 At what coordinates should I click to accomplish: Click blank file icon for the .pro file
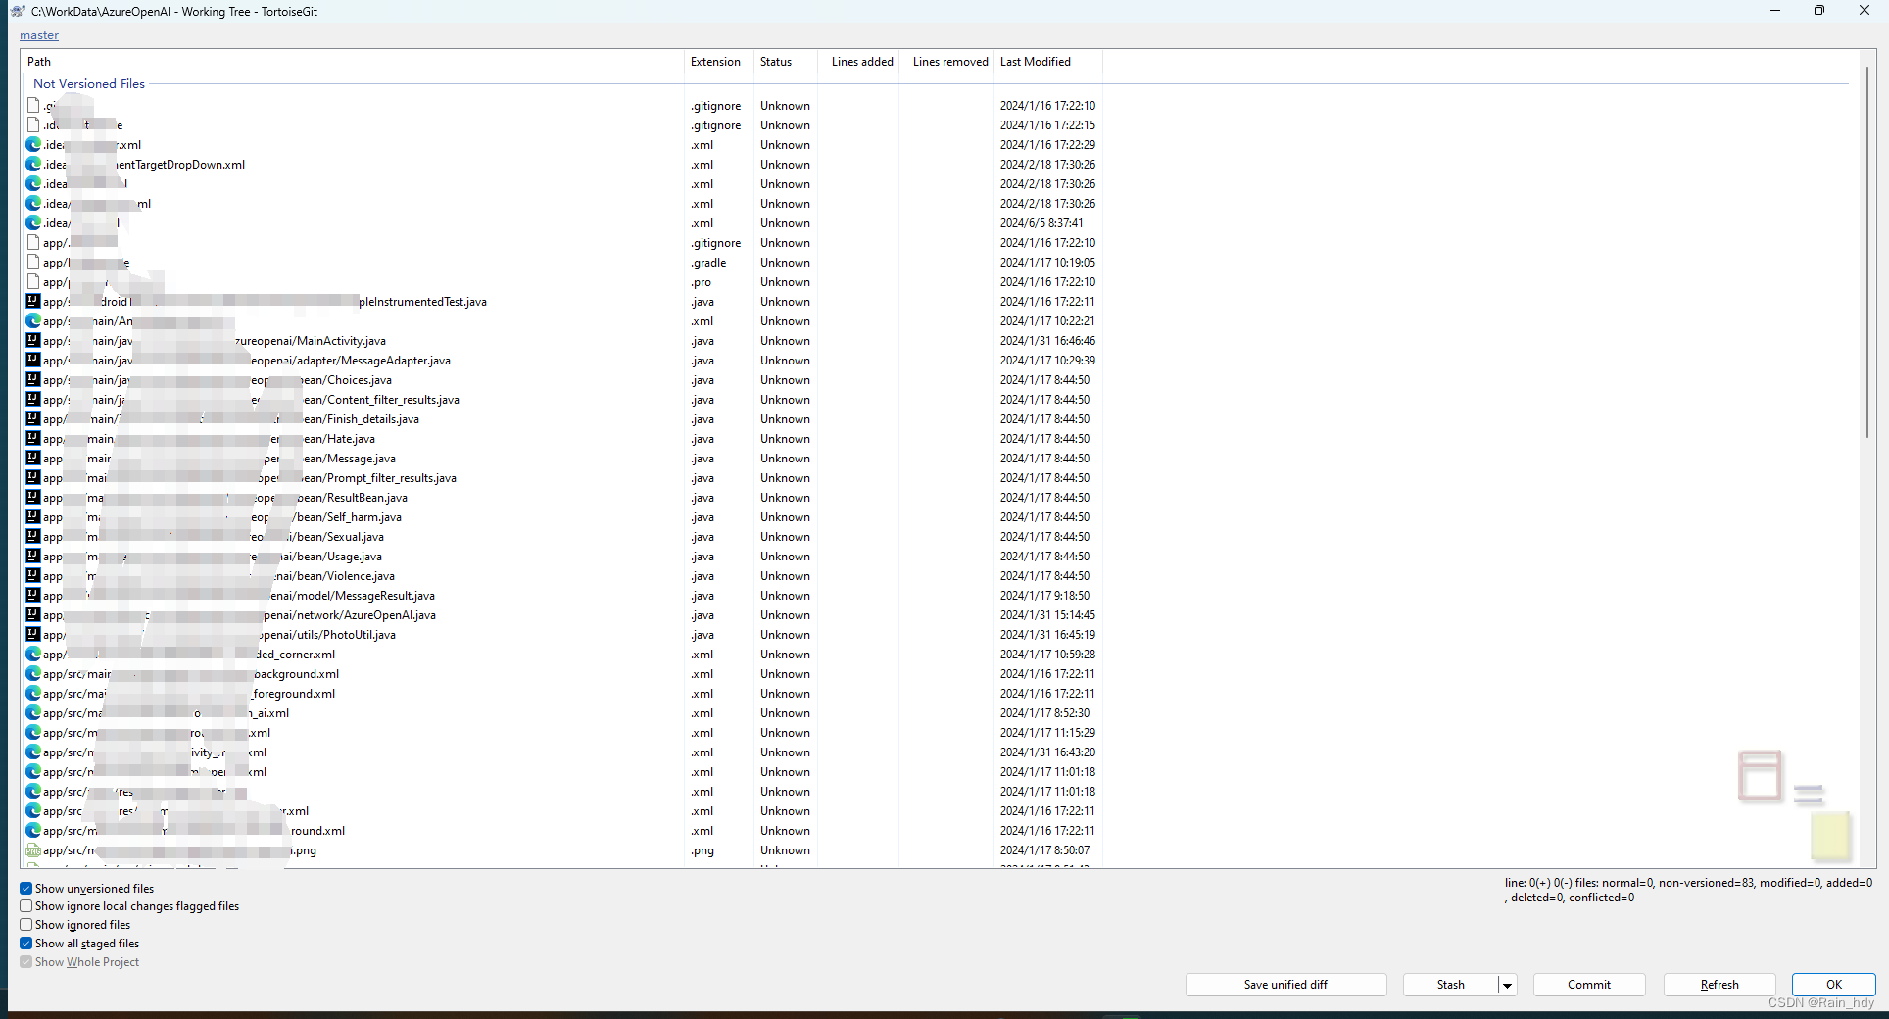coord(33,282)
